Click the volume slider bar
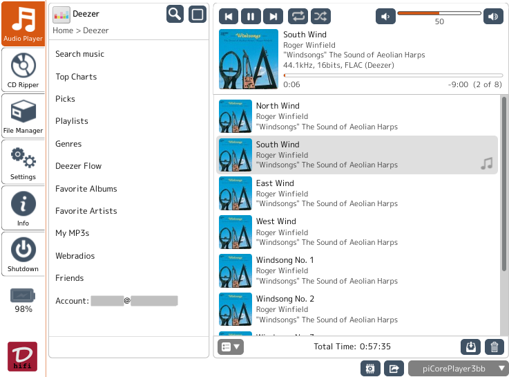The image size is (509, 377). tap(439, 13)
